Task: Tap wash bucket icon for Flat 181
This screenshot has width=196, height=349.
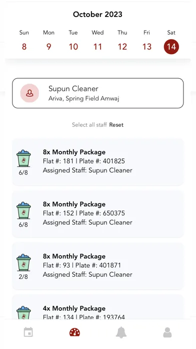Action: click(23, 158)
